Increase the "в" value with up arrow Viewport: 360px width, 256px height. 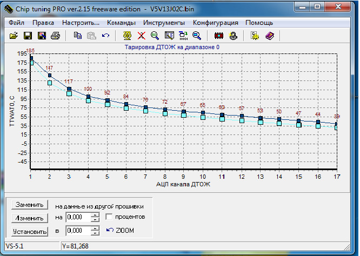96,228
